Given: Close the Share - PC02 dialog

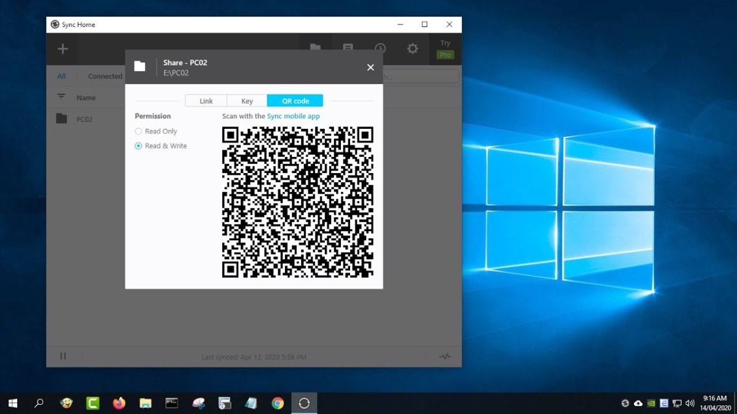Looking at the screenshot, I should (x=370, y=67).
